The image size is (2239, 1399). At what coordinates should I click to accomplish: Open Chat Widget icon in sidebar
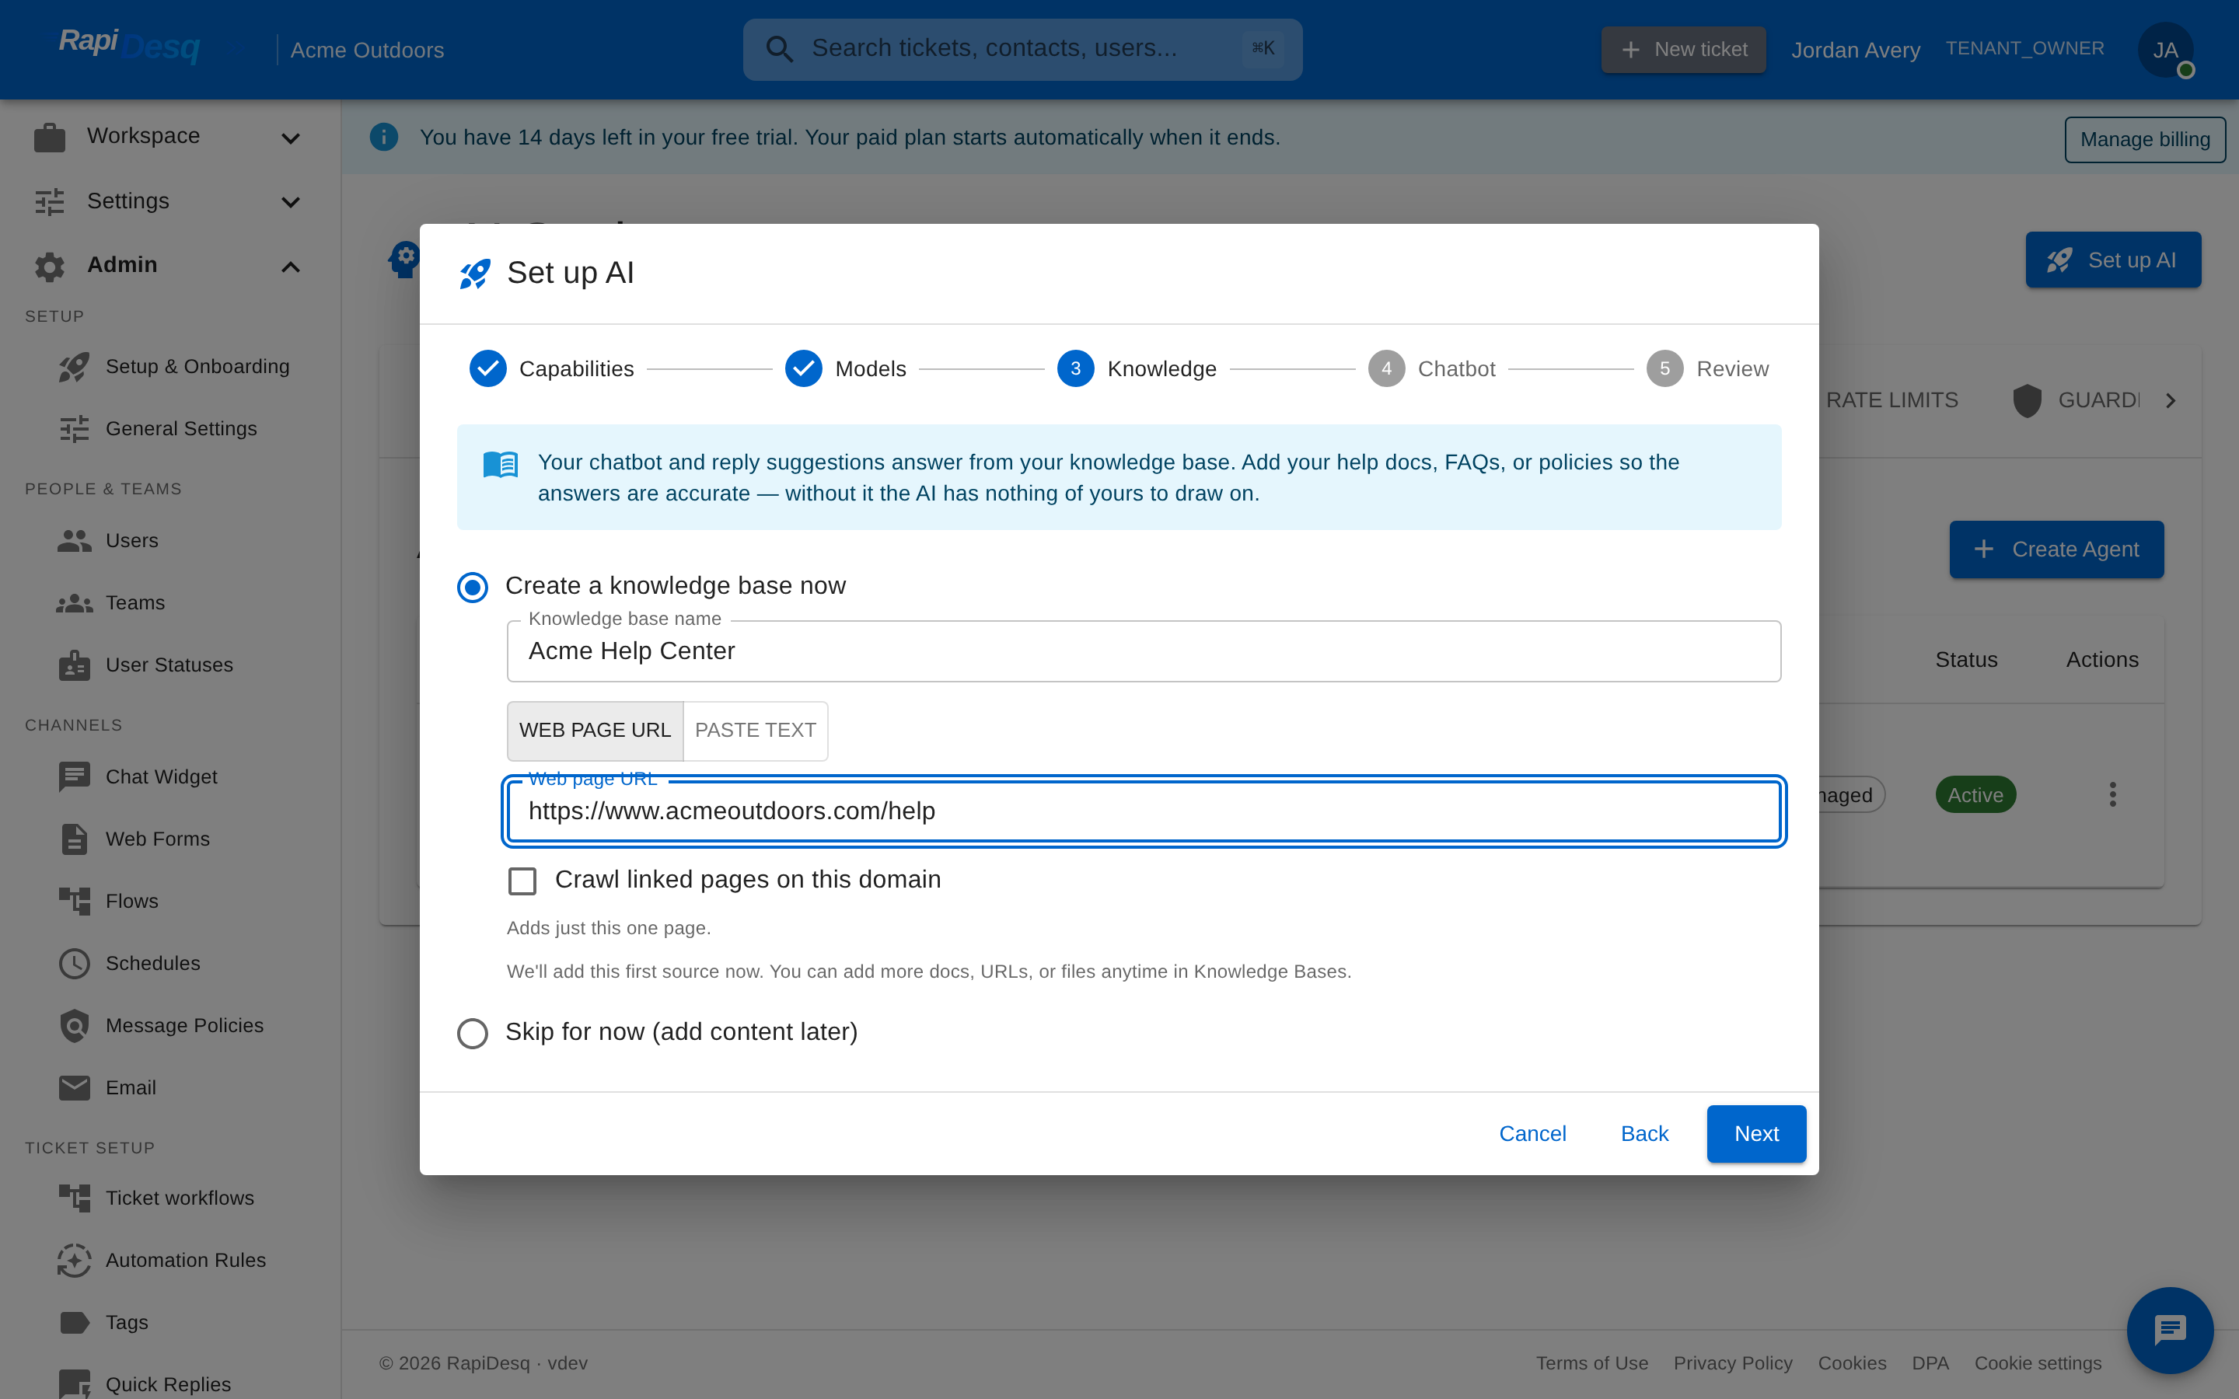point(74,777)
